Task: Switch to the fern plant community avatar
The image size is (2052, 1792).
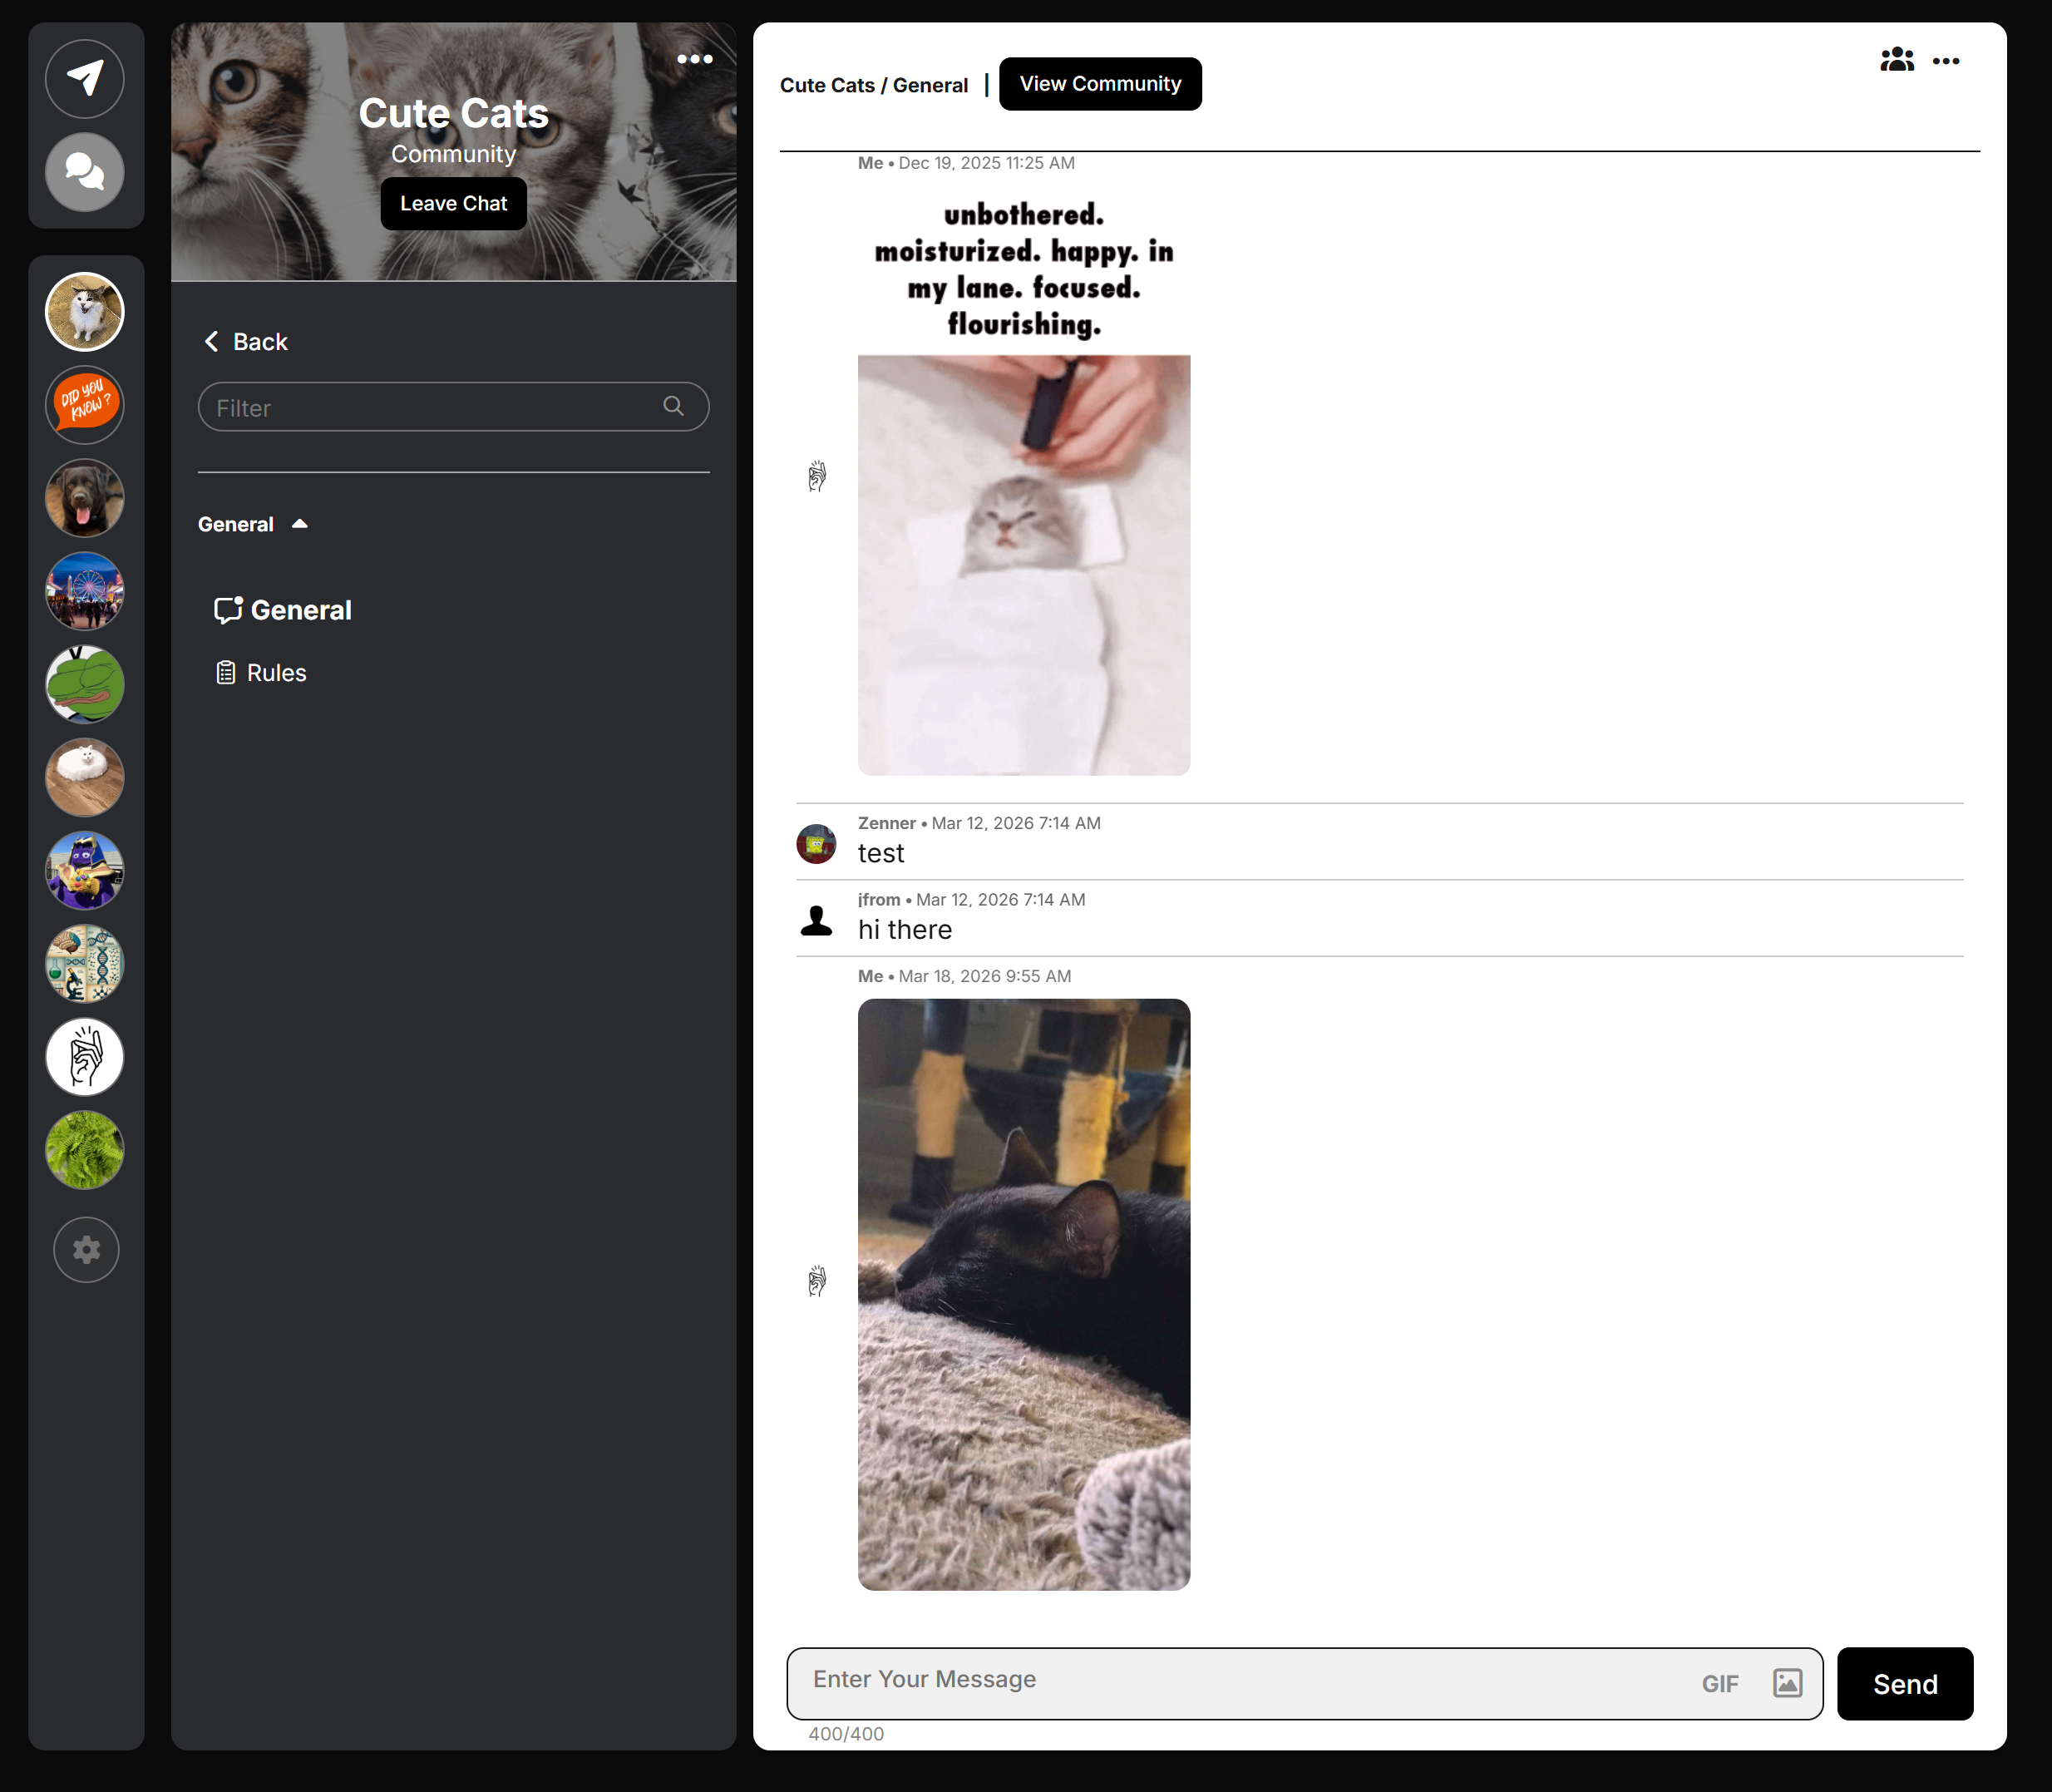Action: click(x=85, y=1150)
